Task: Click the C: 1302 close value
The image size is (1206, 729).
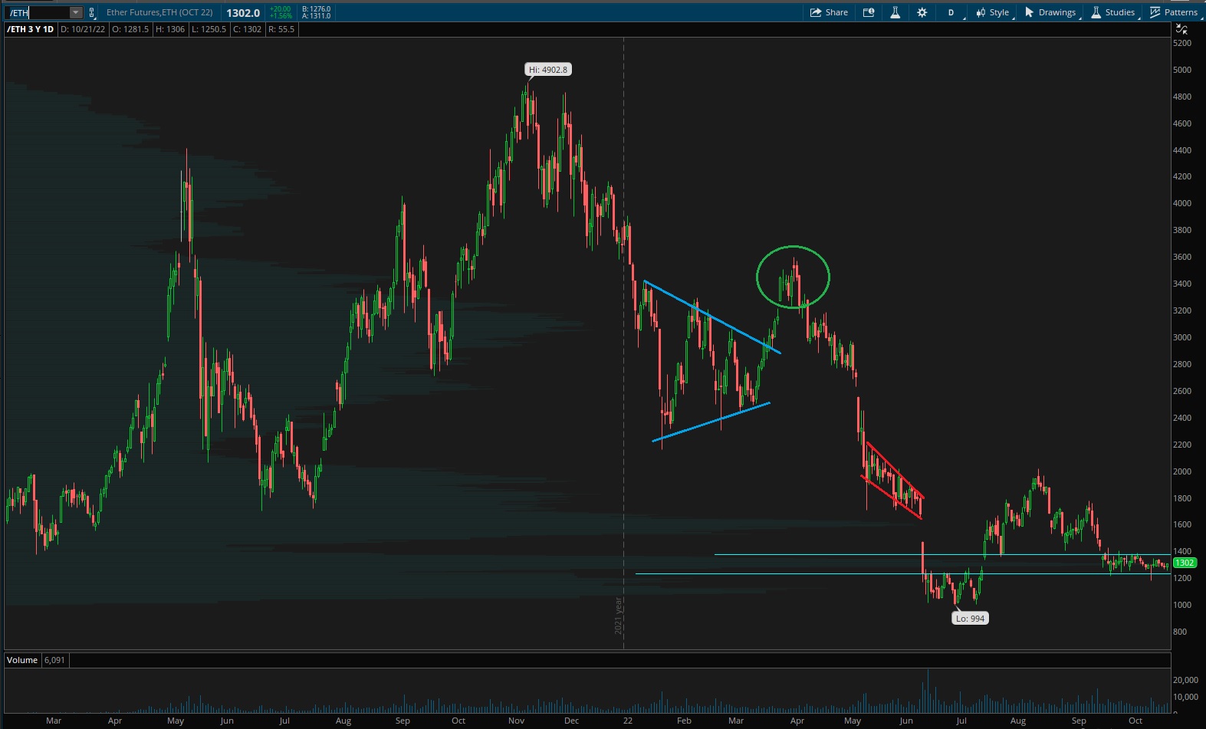Action: point(247,29)
